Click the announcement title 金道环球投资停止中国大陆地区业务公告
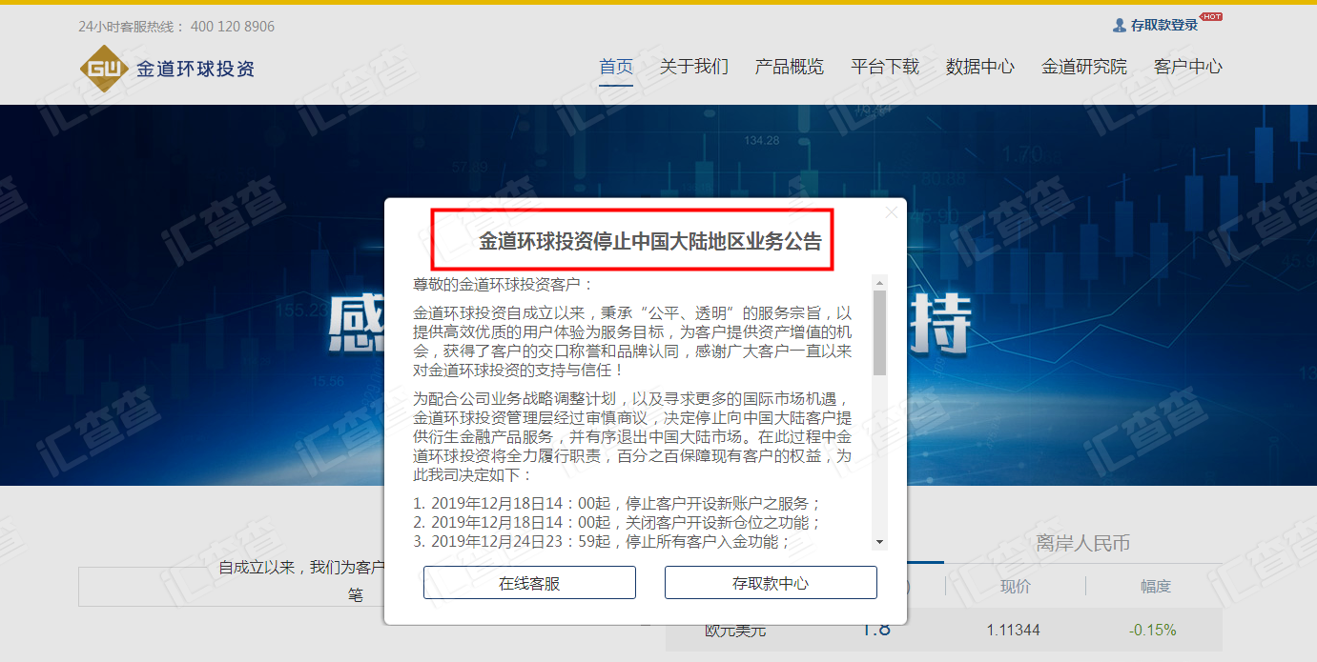The height and width of the screenshot is (662, 1317). click(x=650, y=242)
